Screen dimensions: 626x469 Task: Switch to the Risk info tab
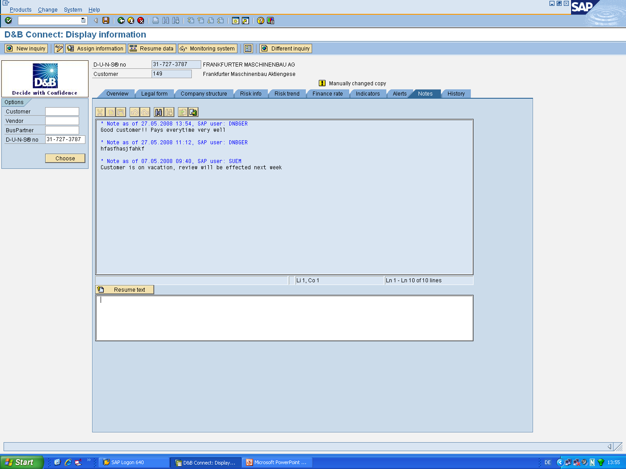pyautogui.click(x=251, y=94)
